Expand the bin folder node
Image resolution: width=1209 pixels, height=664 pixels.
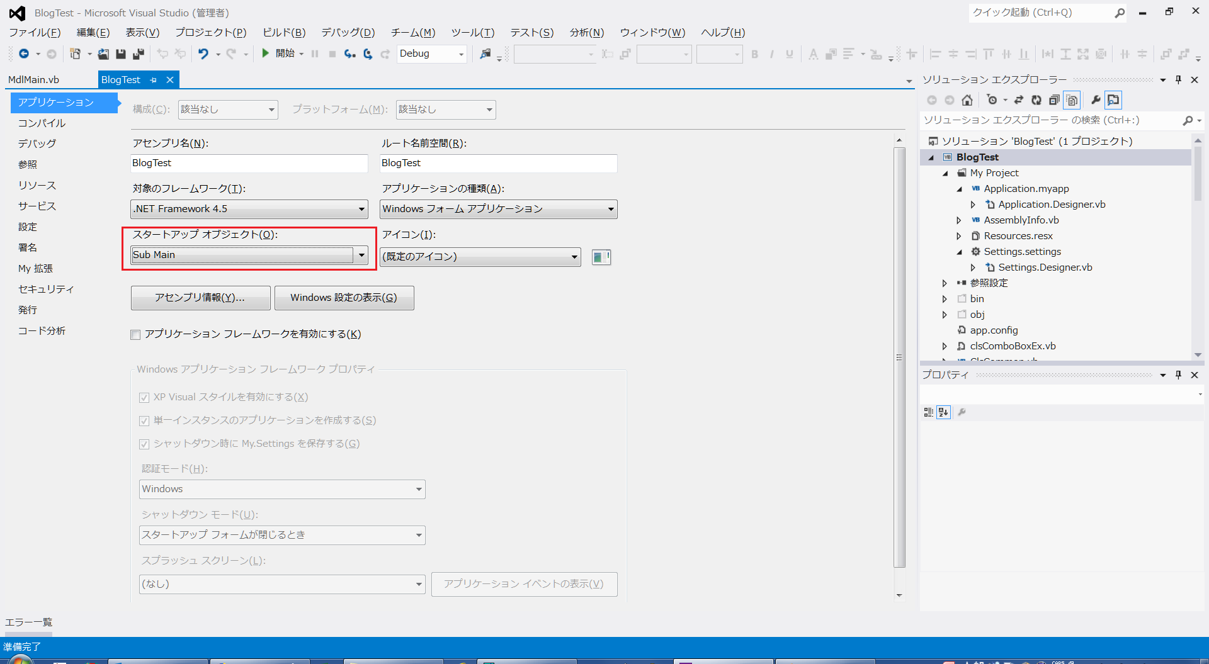pyautogui.click(x=945, y=299)
